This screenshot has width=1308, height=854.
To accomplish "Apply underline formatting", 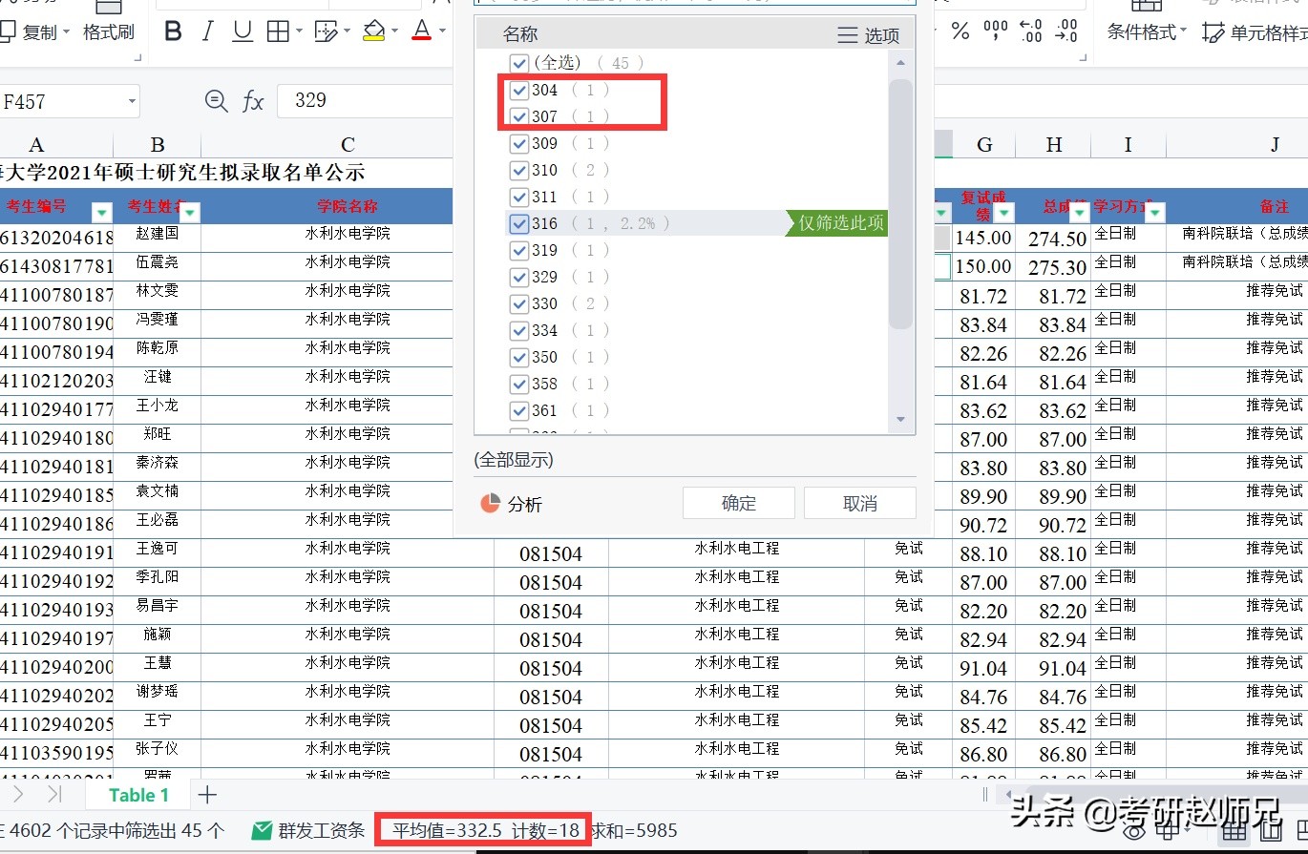I will [x=242, y=30].
